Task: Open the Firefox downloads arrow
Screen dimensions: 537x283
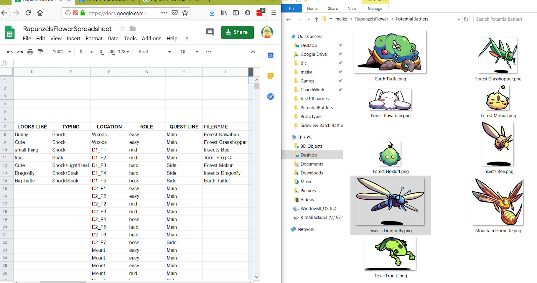Action: (x=212, y=13)
